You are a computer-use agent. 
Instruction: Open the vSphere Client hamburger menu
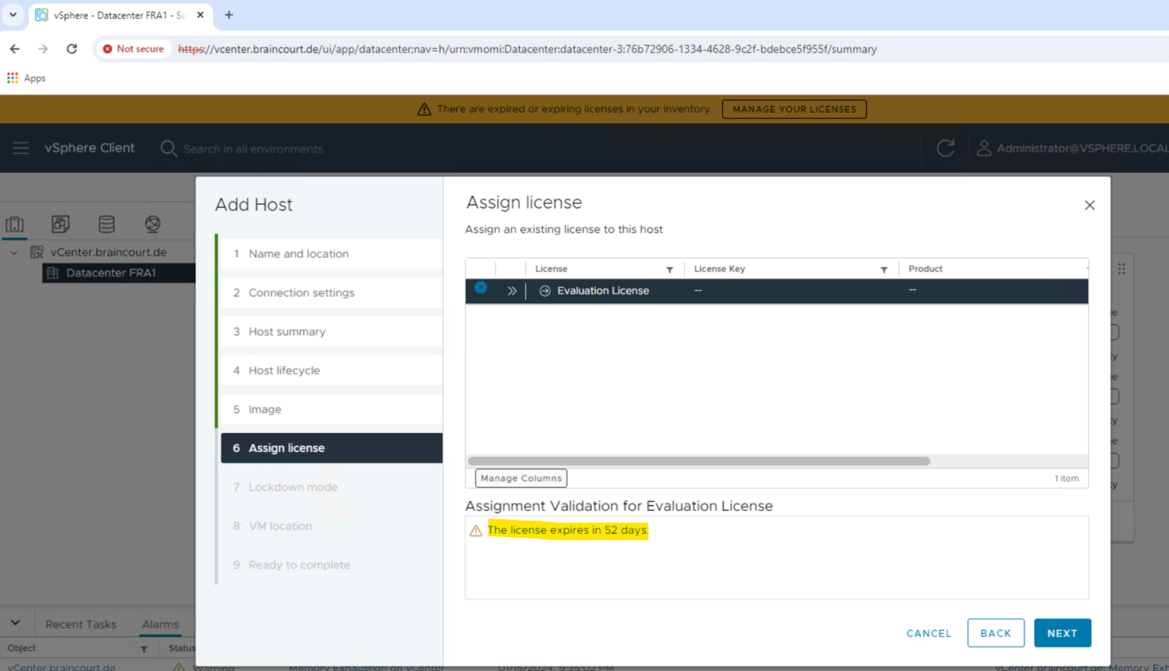[21, 148]
